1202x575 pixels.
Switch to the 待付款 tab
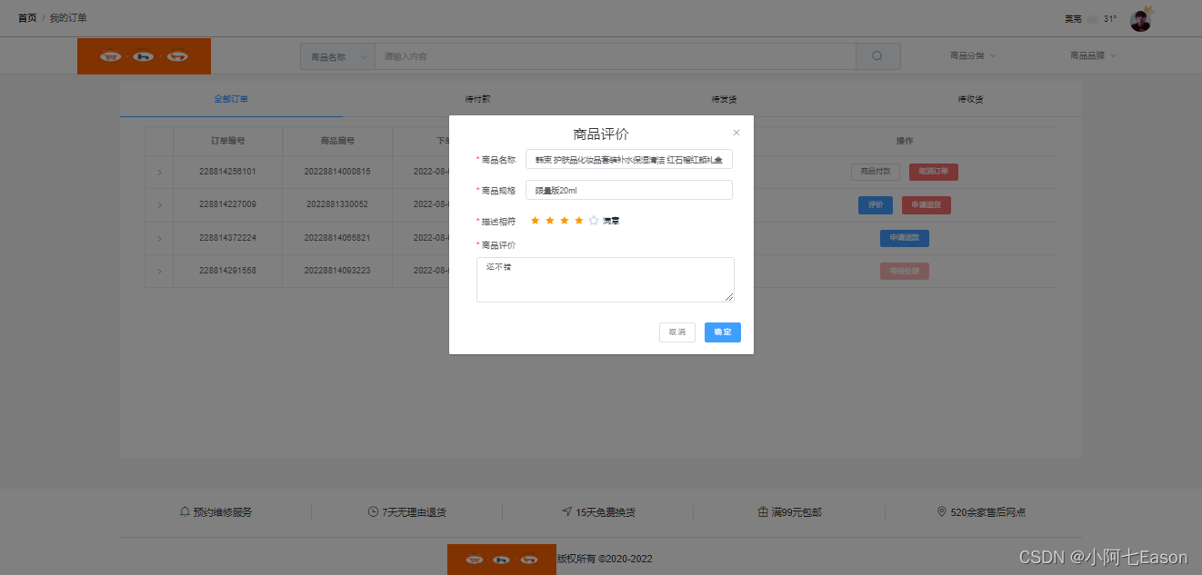pyautogui.click(x=478, y=98)
